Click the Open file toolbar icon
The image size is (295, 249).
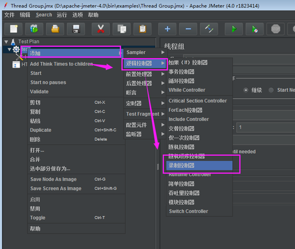[55, 29]
